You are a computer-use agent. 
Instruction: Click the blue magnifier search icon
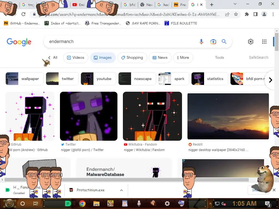(x=224, y=42)
